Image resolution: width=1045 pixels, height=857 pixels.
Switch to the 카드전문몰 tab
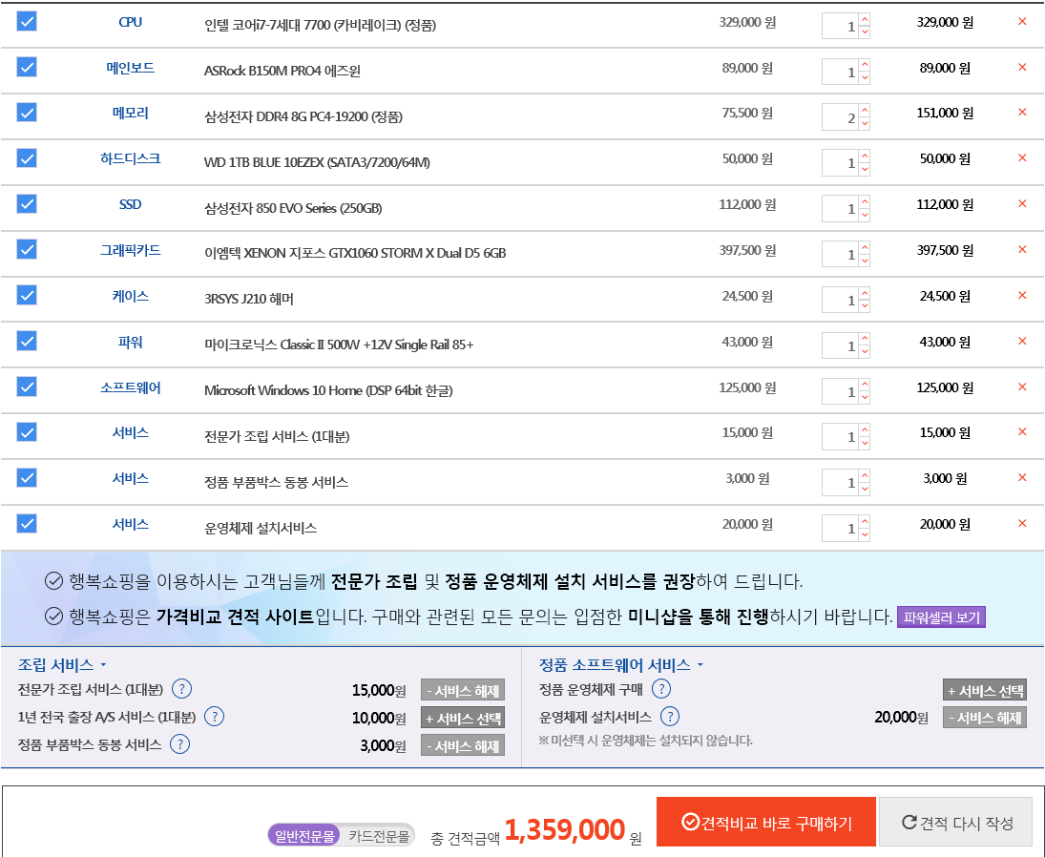click(379, 836)
